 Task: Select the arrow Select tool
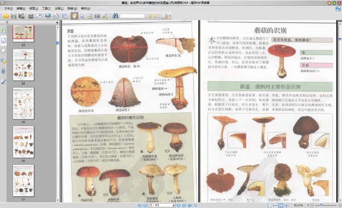[x=82, y=16]
